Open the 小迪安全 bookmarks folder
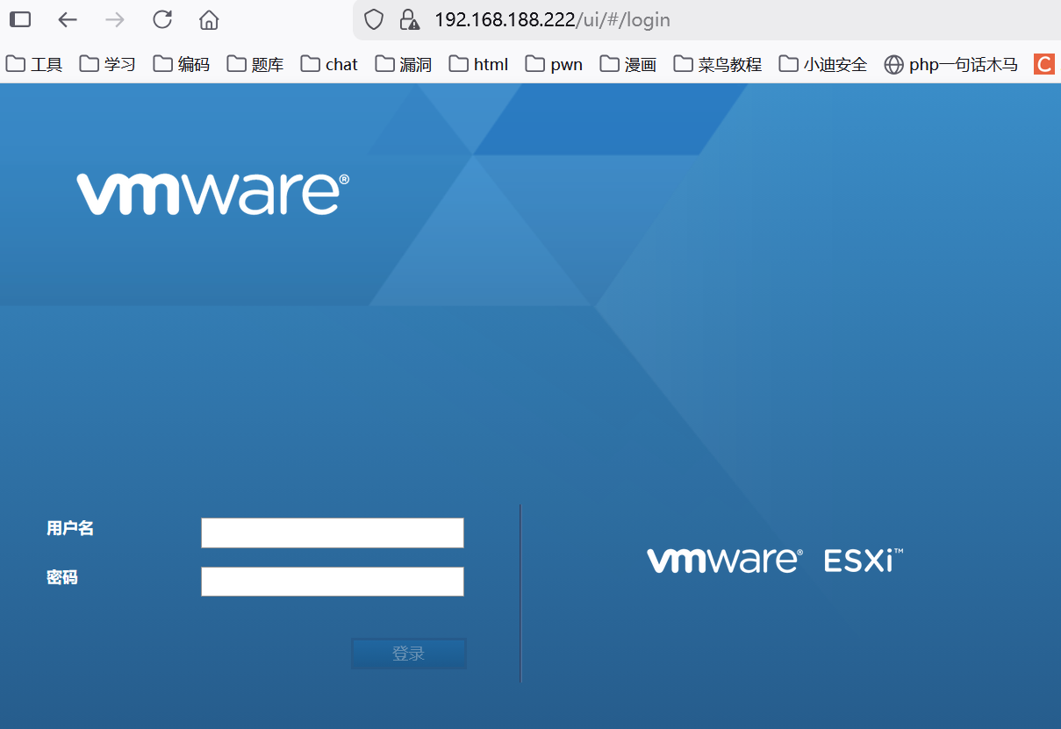Image resolution: width=1061 pixels, height=729 pixels. pos(823,64)
